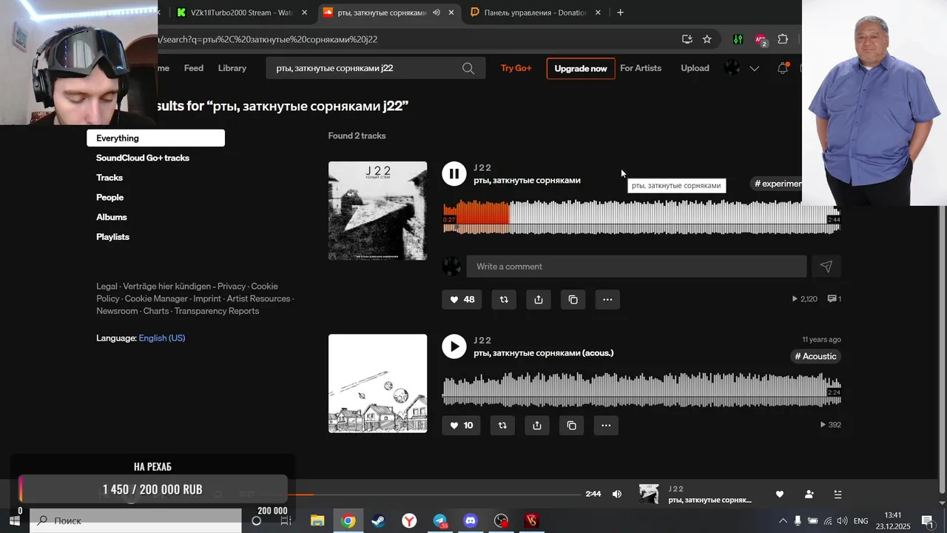Like the first track with 48 likes
The width and height of the screenshot is (947, 533).
(x=462, y=300)
